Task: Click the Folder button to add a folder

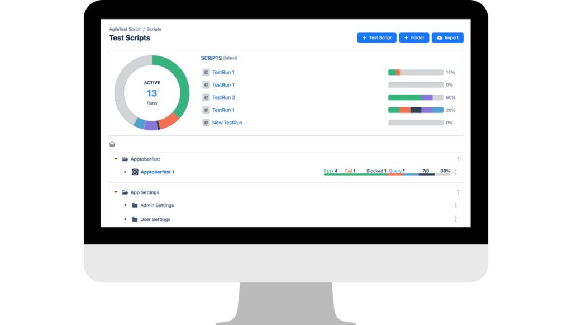Action: [414, 37]
